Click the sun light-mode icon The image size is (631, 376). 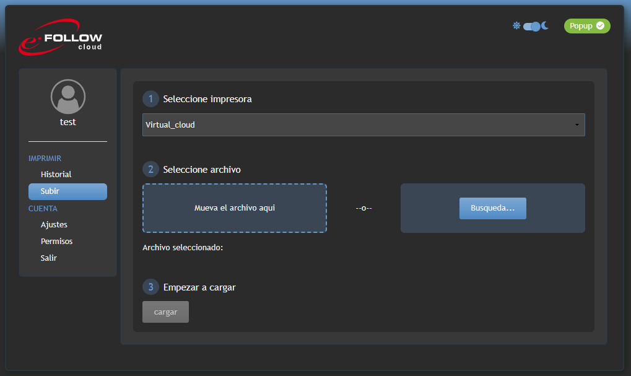[x=516, y=26]
